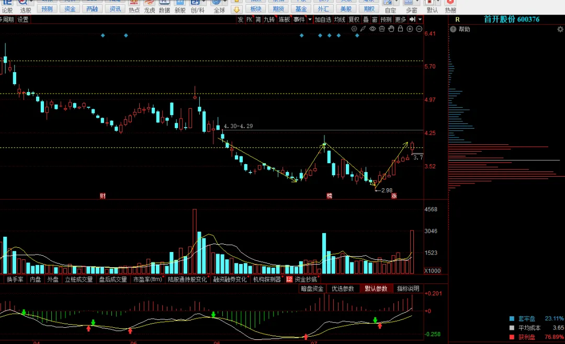This screenshot has width=565, height=344.
Task: Open the right panel settings gear
Action: pyautogui.click(x=560, y=29)
